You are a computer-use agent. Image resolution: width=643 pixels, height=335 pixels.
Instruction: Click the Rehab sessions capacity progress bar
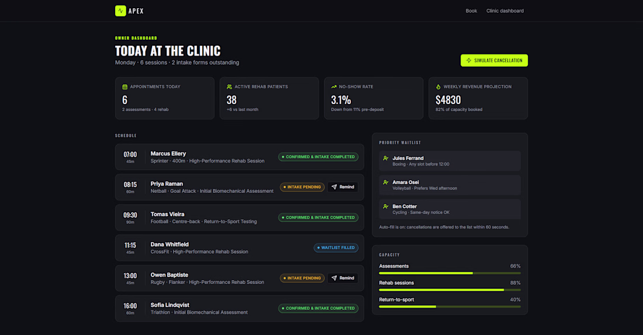point(450,290)
